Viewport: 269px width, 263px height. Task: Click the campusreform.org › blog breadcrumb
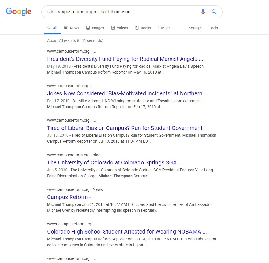74,155
